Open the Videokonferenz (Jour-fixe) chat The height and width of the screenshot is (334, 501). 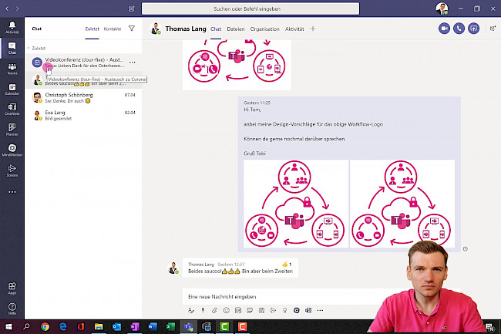(x=83, y=62)
